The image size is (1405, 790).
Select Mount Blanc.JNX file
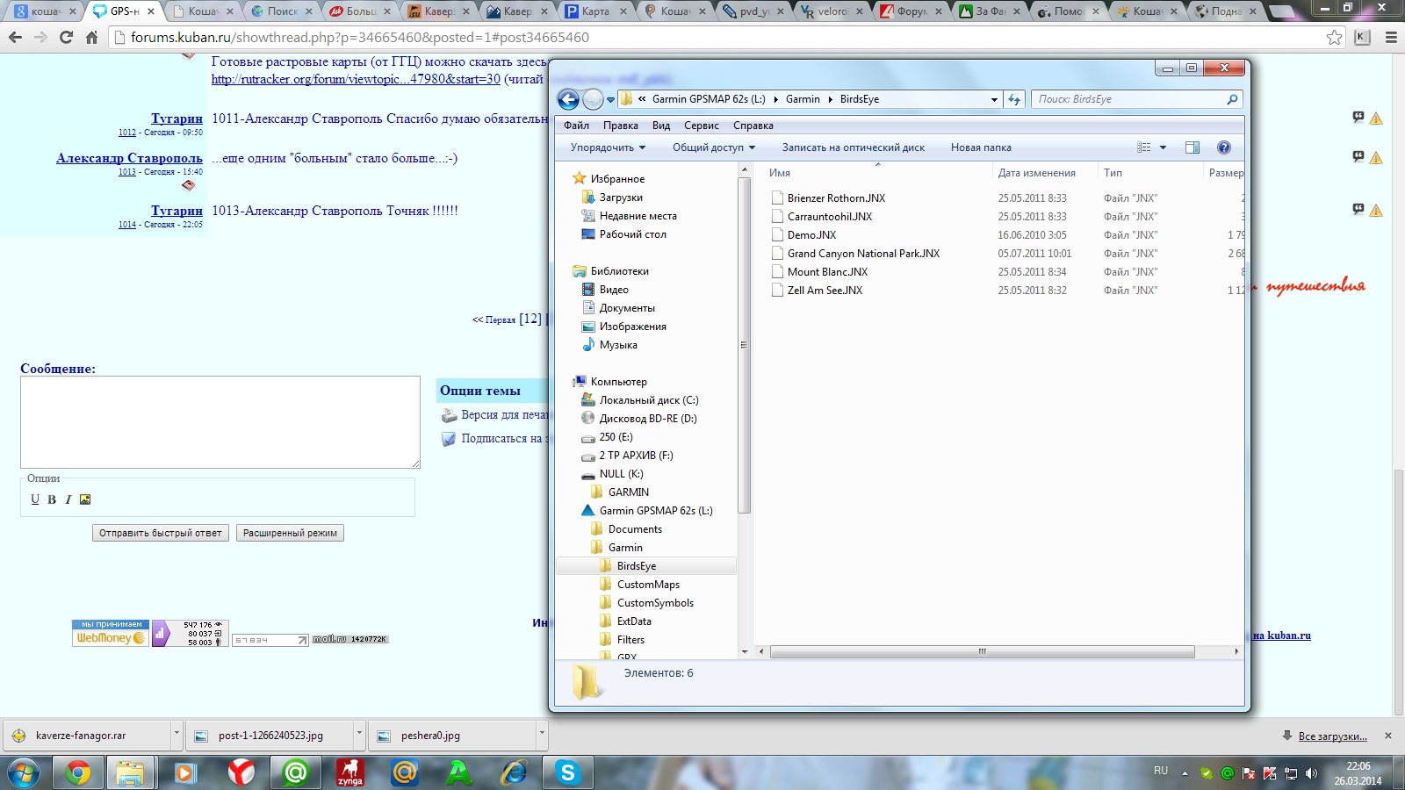pyautogui.click(x=827, y=272)
